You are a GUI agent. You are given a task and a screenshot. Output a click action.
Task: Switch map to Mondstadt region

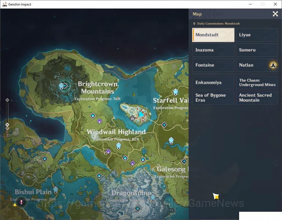[x=213, y=35]
